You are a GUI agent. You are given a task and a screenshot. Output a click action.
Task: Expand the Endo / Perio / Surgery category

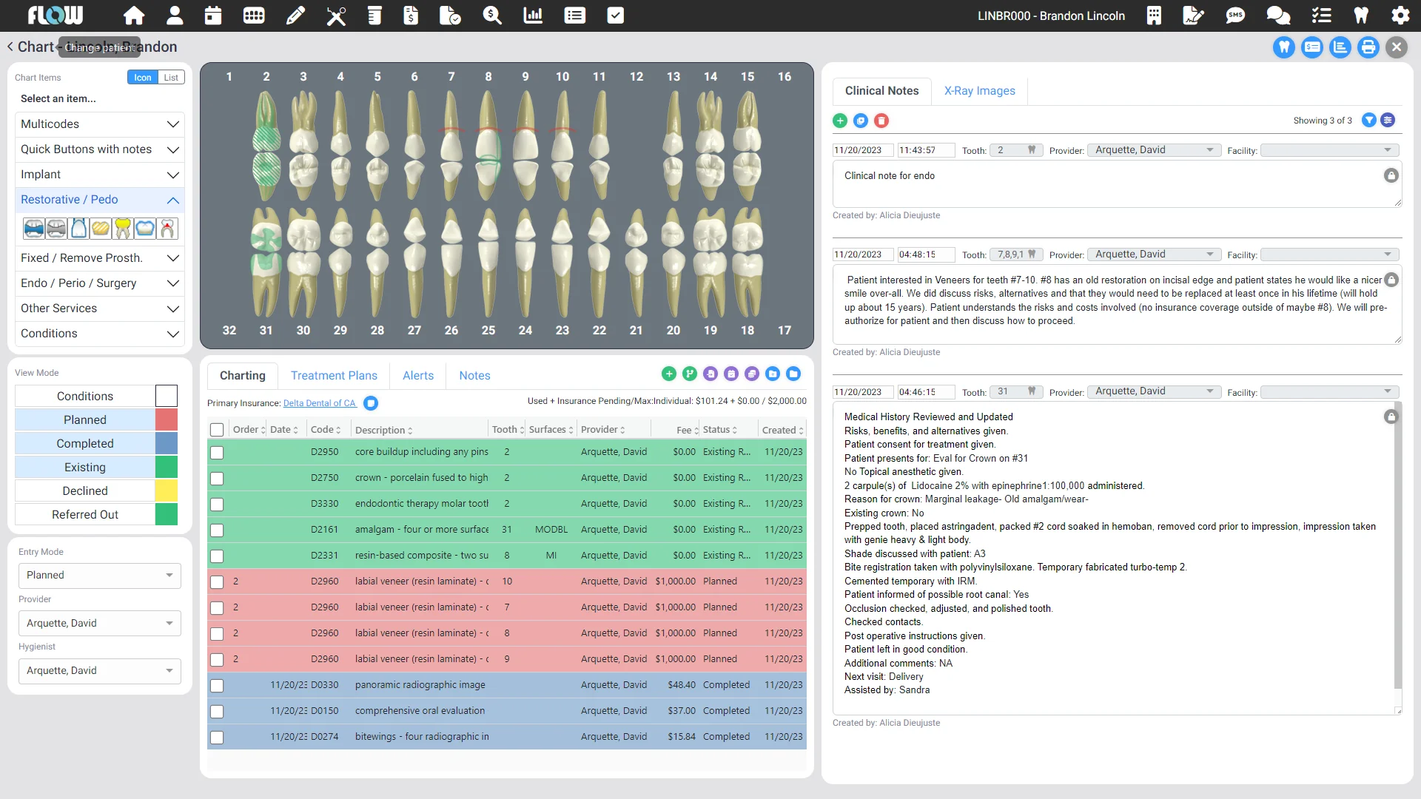[100, 283]
